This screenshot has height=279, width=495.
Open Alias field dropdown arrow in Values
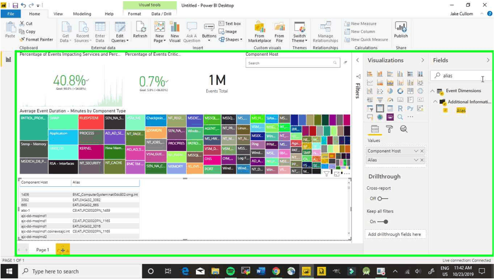416,160
